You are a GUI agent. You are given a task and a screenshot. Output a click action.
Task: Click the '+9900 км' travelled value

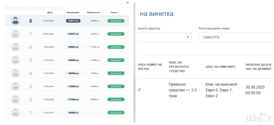pos(94,21)
